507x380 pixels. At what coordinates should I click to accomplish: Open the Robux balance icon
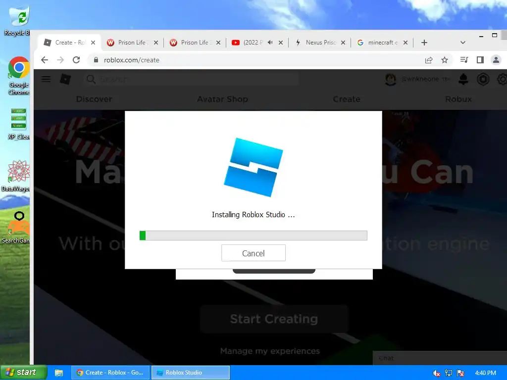pos(483,79)
